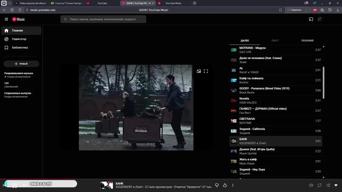The height and width of the screenshot is (192, 342).
Task: Play GOODY - Panamera (Mood Video 2019)
Action: tap(276, 90)
